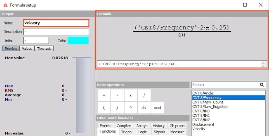Insert an opening parenthesis

point(104,108)
